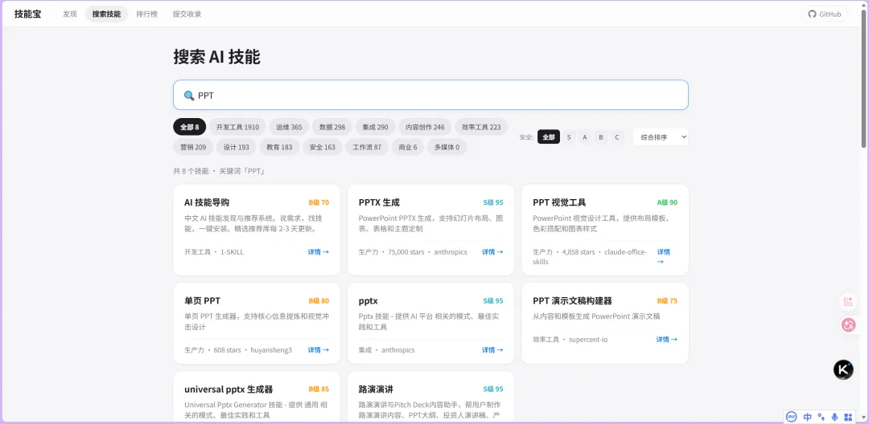Click the universal pptx 生成器 card title
This screenshot has width=869, height=424.
(x=229, y=389)
